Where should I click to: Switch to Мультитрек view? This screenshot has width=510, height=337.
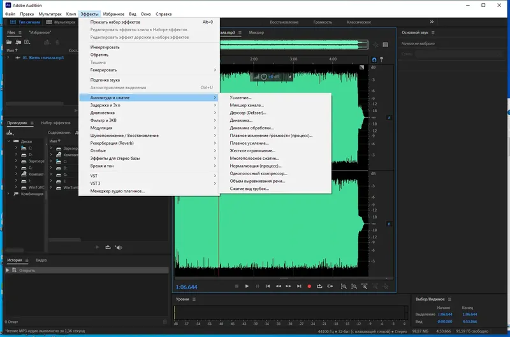(x=61, y=22)
